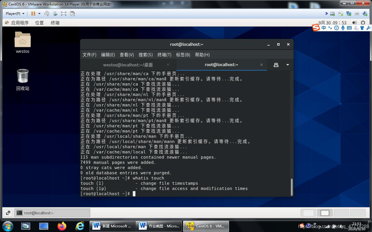Open terminal 文件(F) menu
The image size is (372, 232).
(x=90, y=55)
